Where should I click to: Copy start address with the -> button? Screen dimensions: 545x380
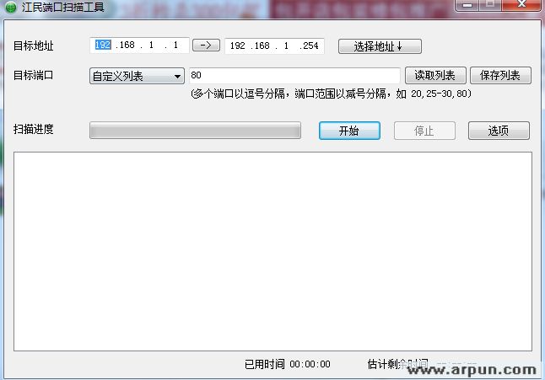coord(206,45)
